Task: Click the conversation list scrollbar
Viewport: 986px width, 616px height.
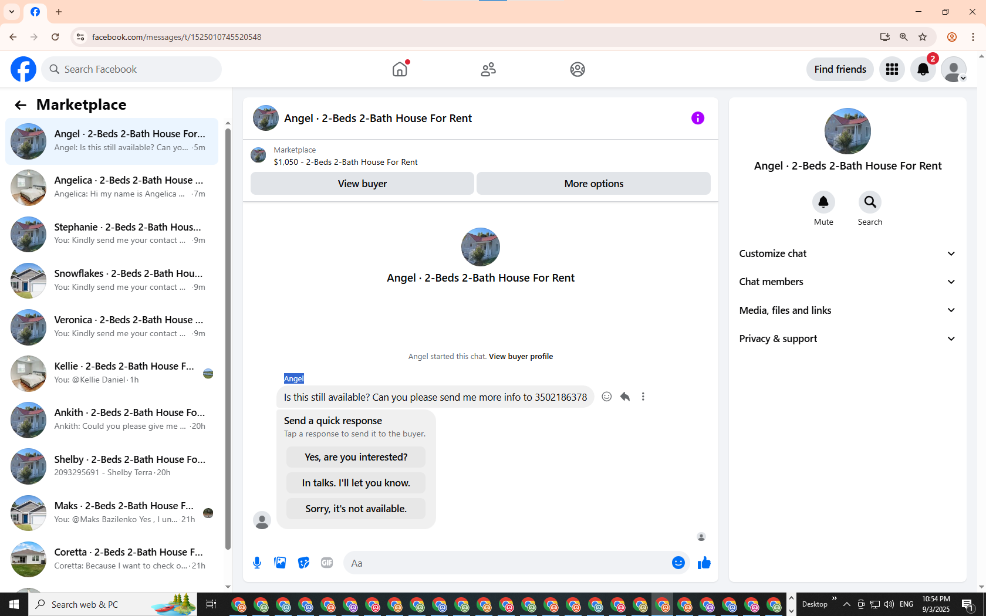Action: (228, 339)
